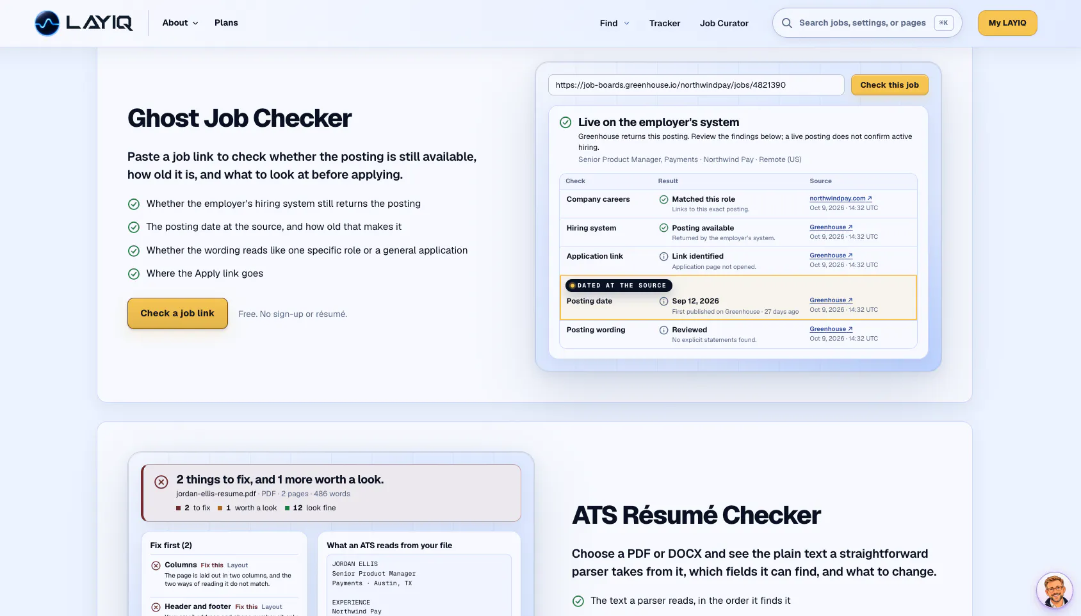Select the Ghost Job Checker heading
The width and height of the screenshot is (1081, 616).
[x=240, y=118]
